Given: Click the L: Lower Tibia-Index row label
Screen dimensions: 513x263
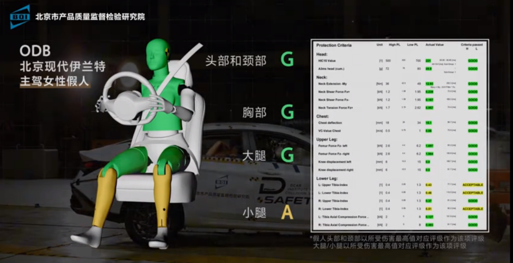Looking at the screenshot, I should [333, 193].
